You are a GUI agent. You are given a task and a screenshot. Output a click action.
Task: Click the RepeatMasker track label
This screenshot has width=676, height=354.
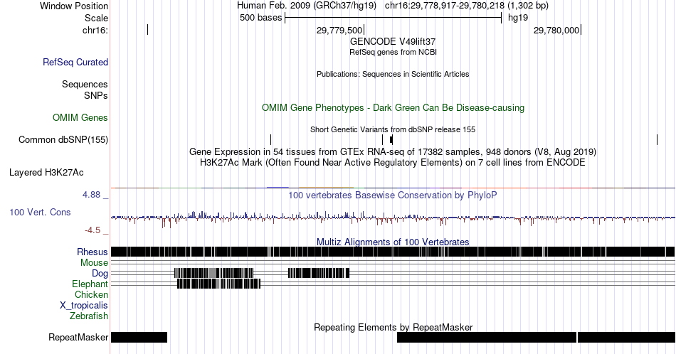(x=78, y=337)
